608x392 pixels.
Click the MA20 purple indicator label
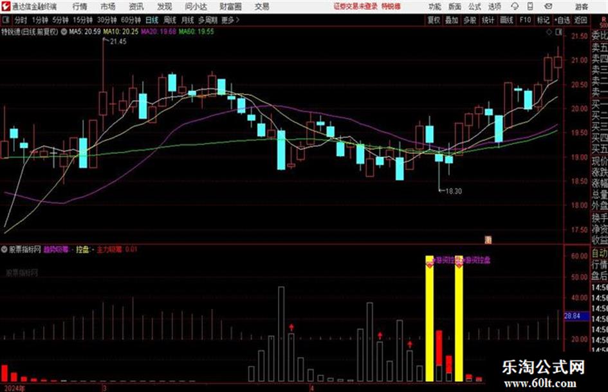click(158, 32)
